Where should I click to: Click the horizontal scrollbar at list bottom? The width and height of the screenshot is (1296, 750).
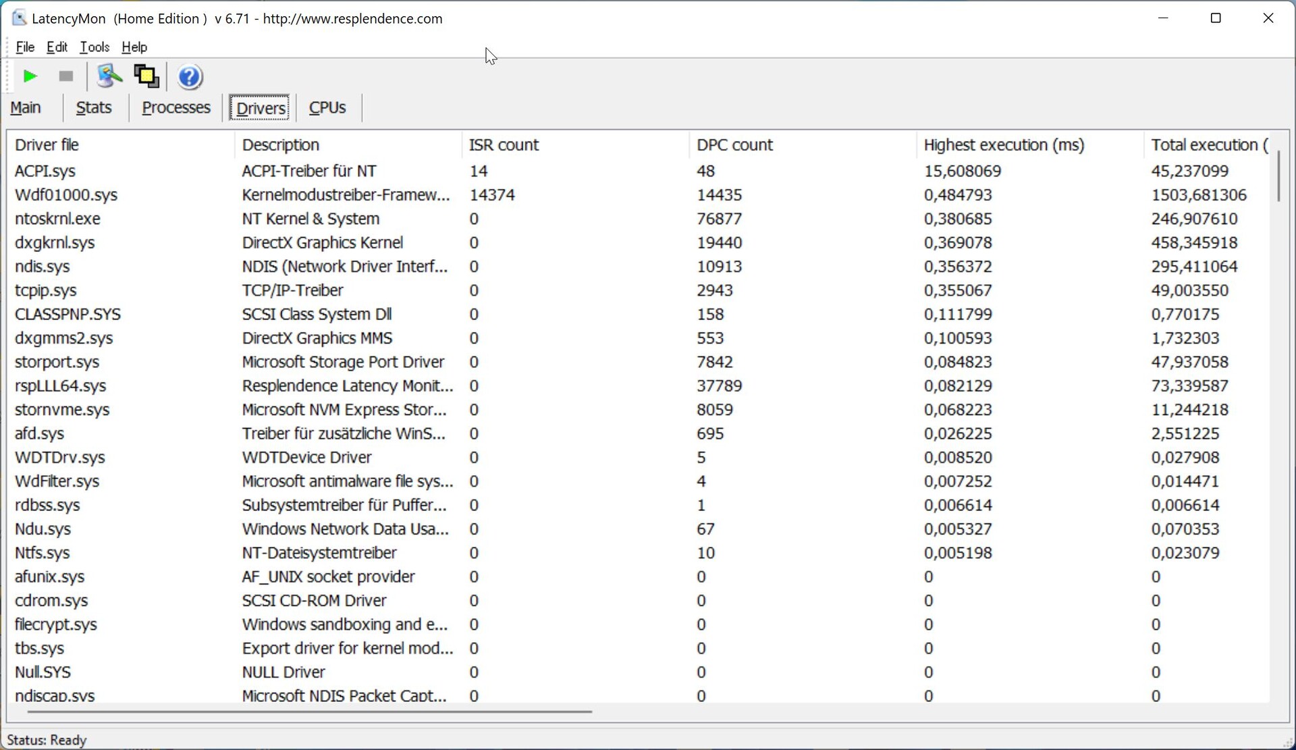tap(309, 711)
